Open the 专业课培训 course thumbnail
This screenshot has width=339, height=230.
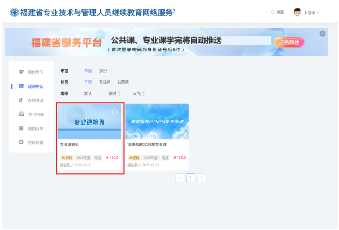point(90,121)
